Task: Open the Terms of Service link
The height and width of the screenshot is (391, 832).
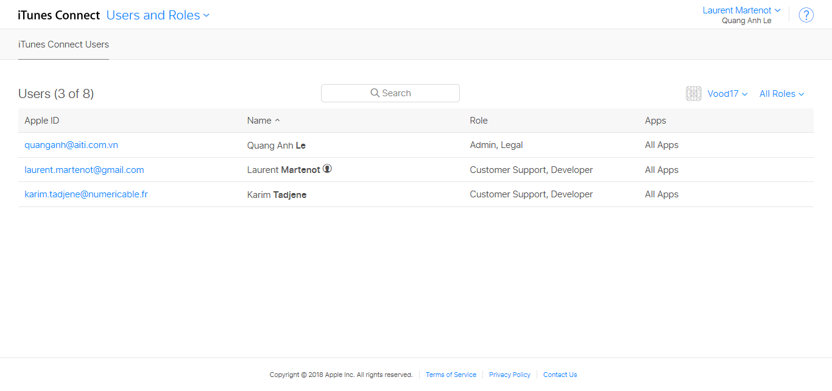Action: 451,375
